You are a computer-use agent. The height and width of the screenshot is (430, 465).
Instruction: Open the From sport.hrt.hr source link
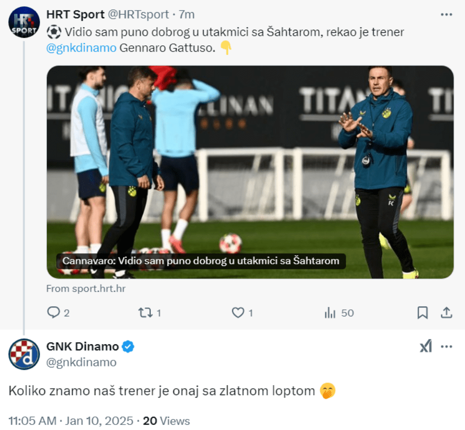[86, 289]
